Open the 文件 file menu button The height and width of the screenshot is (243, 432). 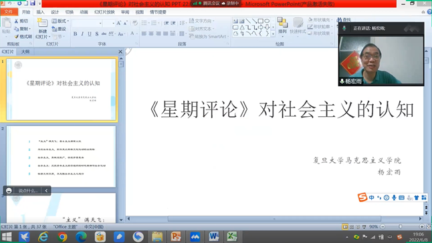[9, 12]
